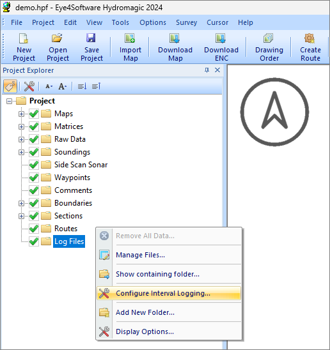The image size is (330, 350).
Task: Click the Download ENC icon
Action: pos(221,38)
